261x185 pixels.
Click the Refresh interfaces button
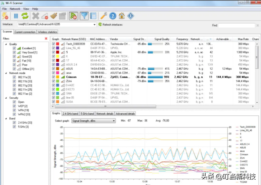(110, 25)
